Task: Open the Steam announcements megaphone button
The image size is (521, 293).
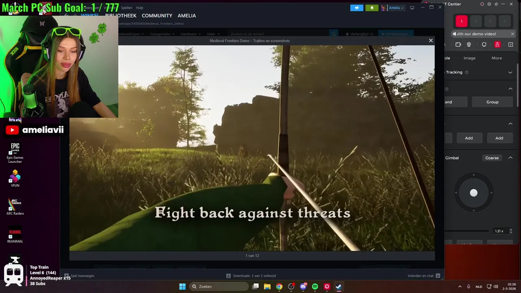Action: pyautogui.click(x=357, y=8)
